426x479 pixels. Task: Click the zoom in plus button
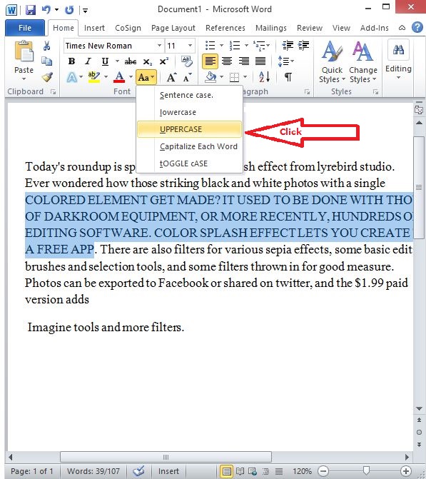405,470
